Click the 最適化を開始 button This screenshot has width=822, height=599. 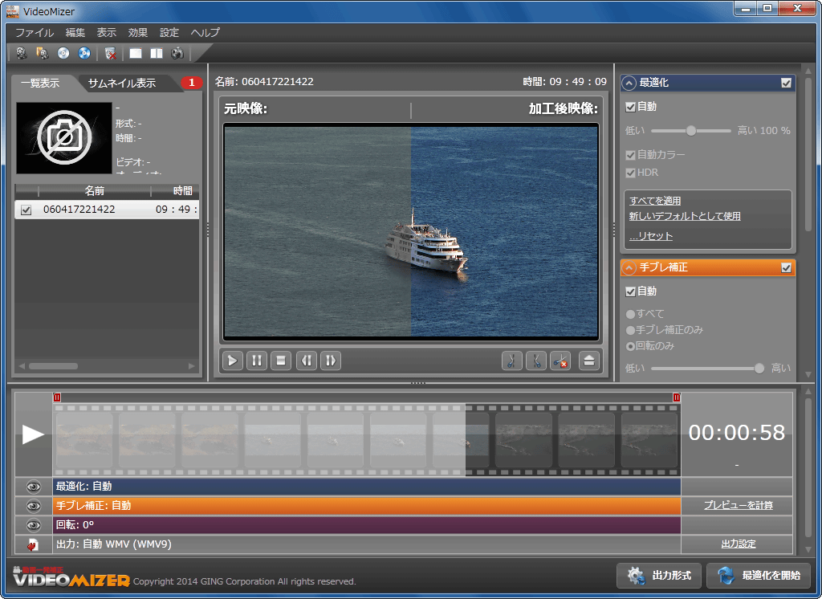[x=758, y=576]
